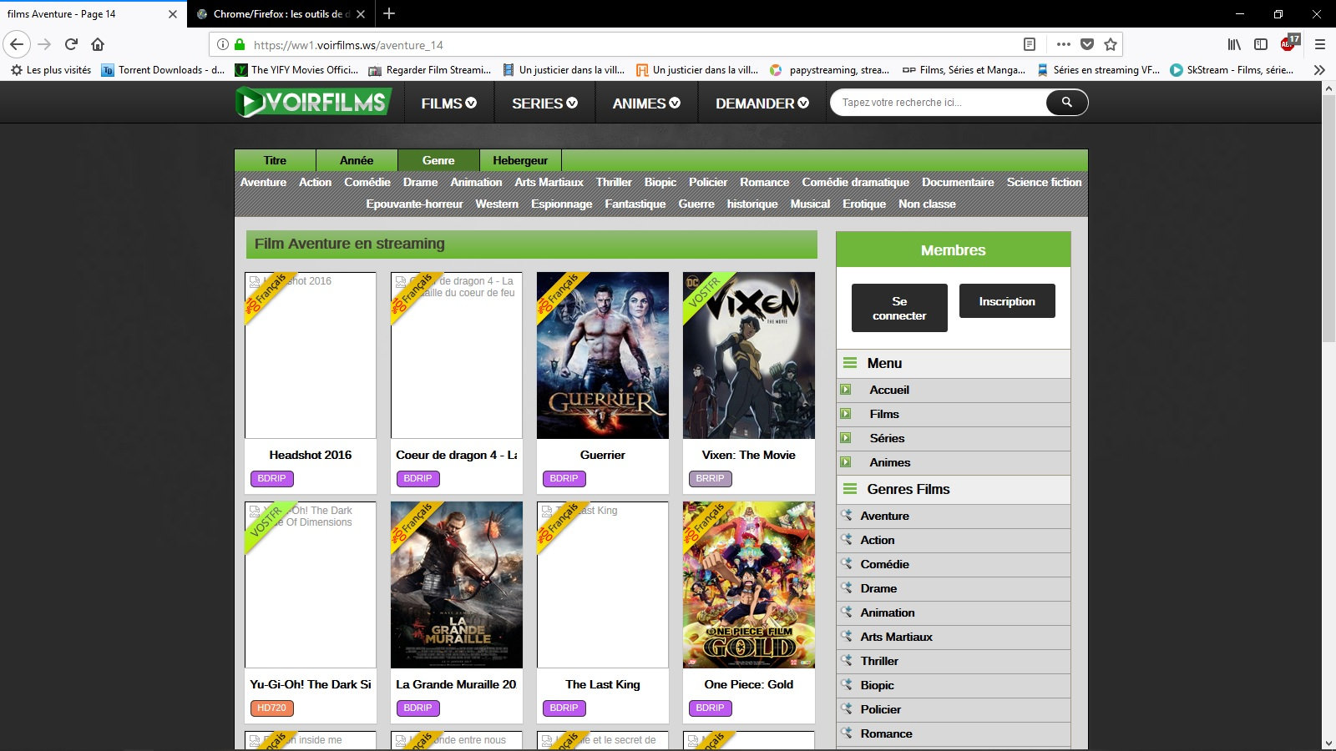Open the 'Les plus visités' bookmarks folder

[x=51, y=70]
